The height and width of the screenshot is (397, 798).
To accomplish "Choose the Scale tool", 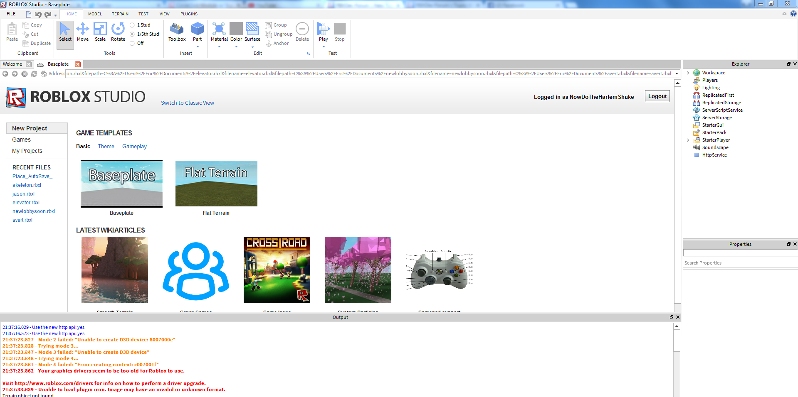I will [100, 32].
